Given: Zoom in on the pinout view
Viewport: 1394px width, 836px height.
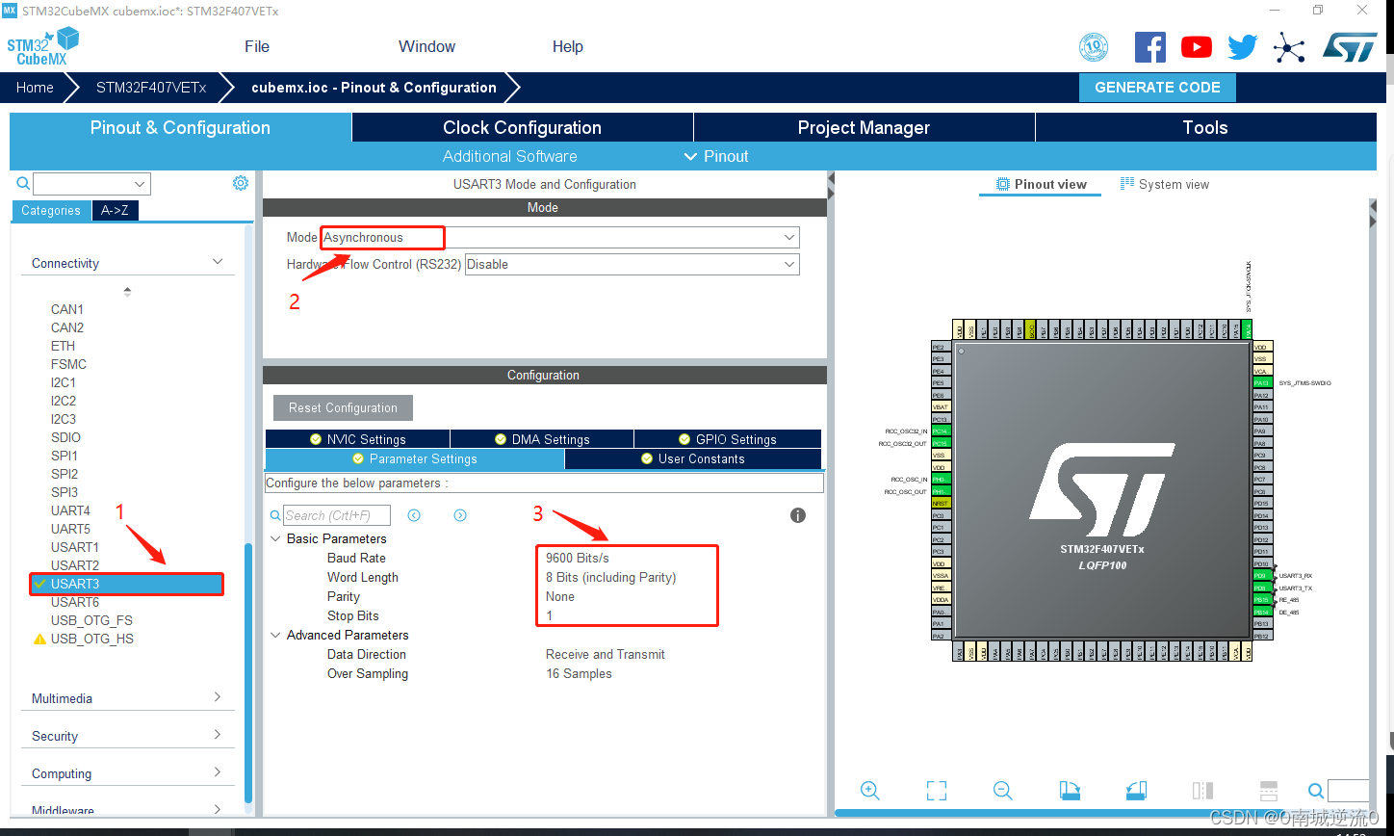Looking at the screenshot, I should click(x=869, y=790).
